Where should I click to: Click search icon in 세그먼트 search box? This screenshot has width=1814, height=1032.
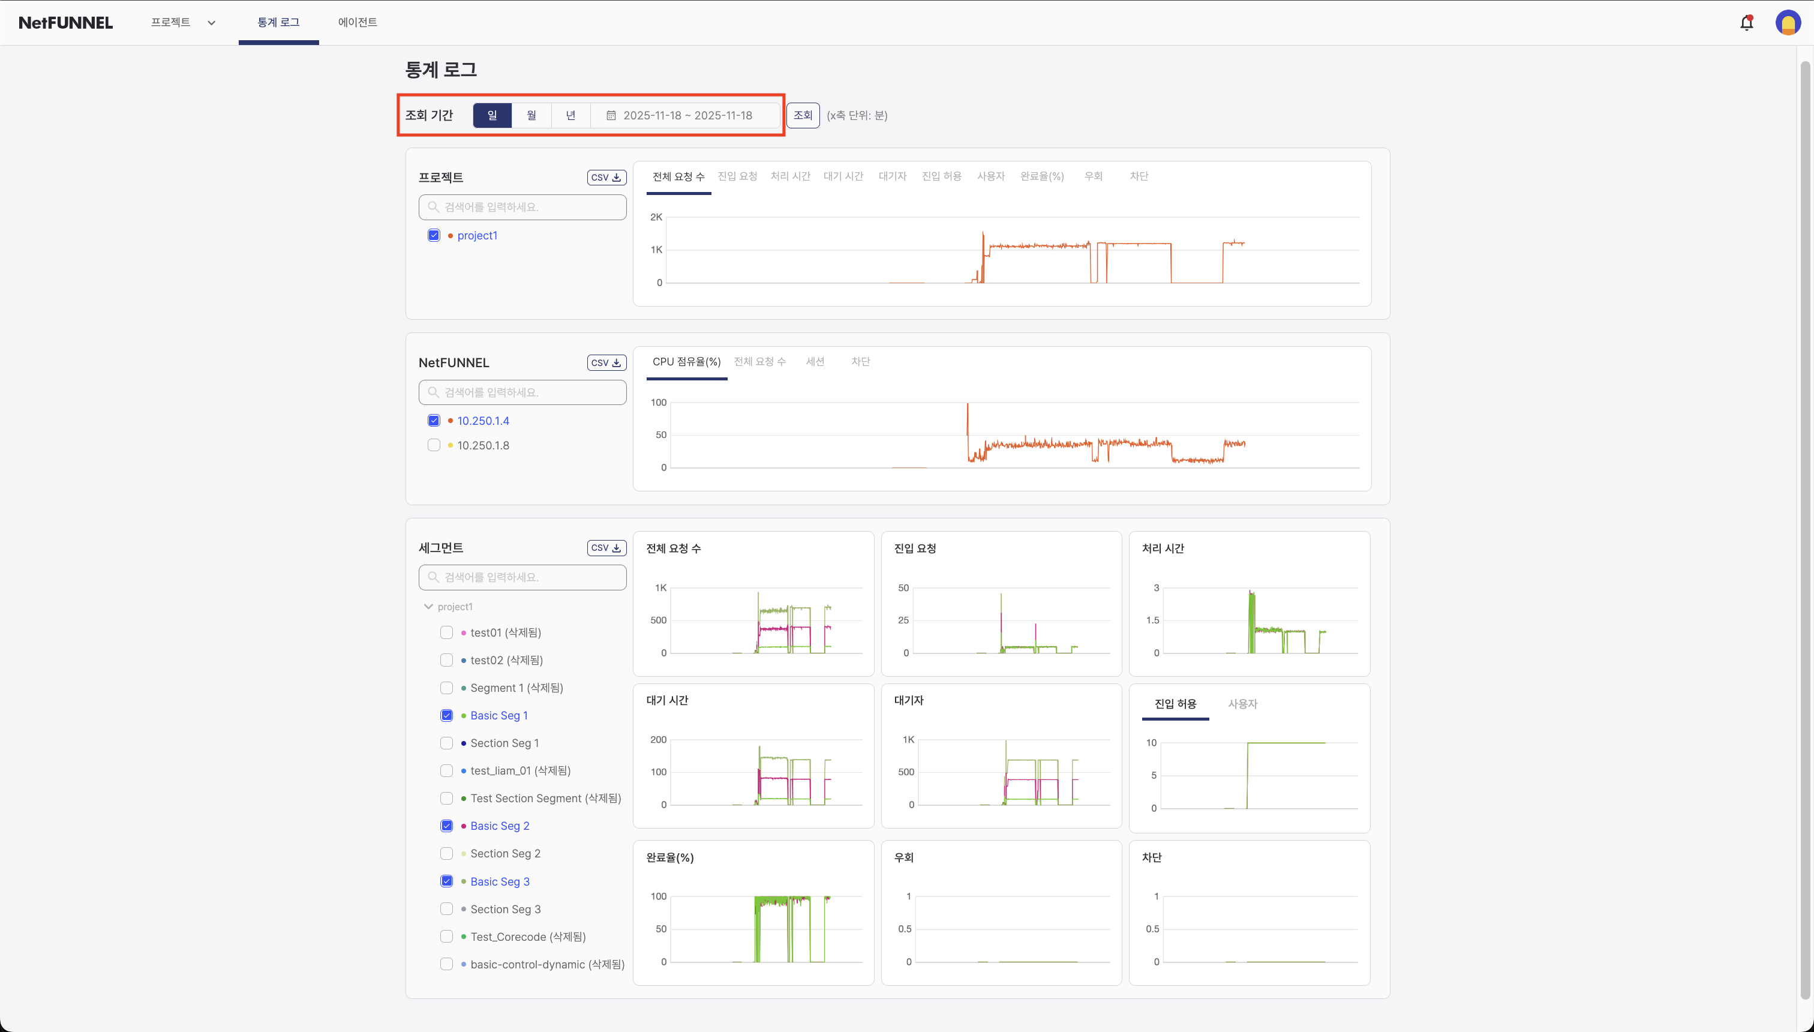(x=434, y=577)
